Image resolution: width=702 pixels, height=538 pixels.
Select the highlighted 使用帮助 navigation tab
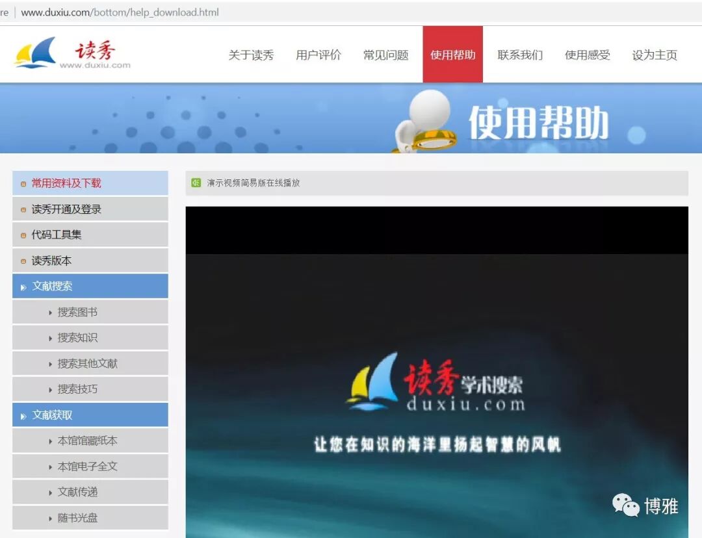click(x=452, y=55)
